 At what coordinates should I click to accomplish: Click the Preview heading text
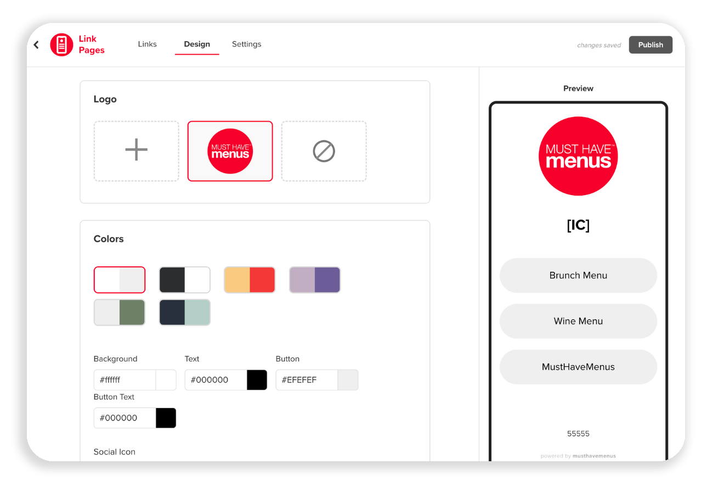[578, 88]
